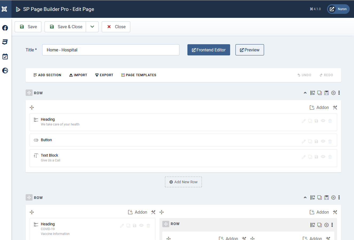Open the CSS3 icon in sidebar
Screen dimensions: 354x240
click(x=5, y=42)
